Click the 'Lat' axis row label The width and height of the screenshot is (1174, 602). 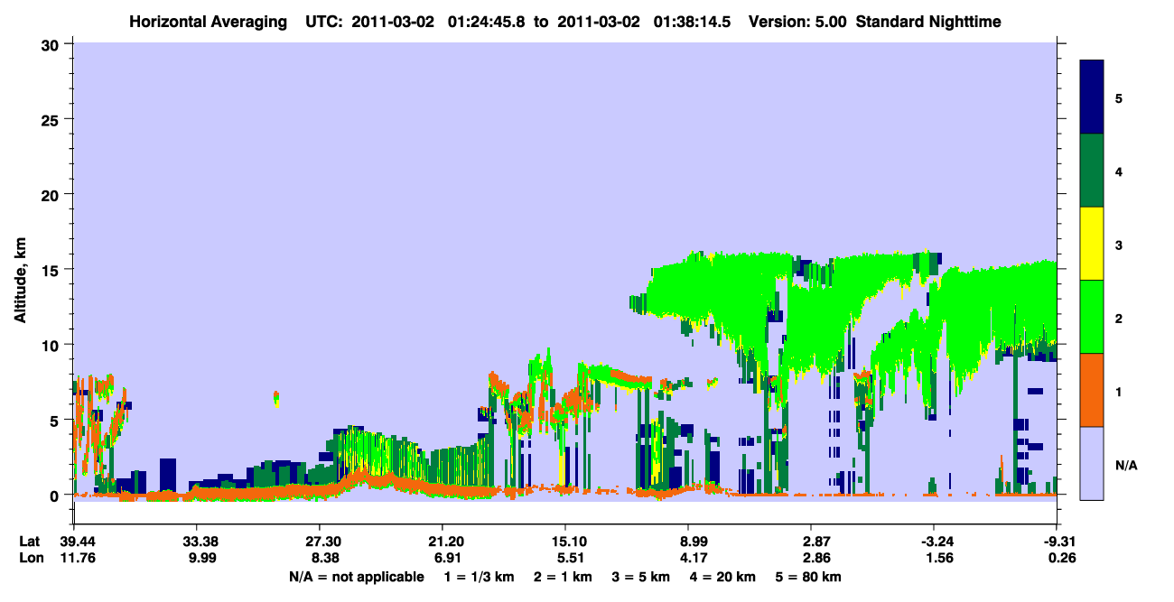(x=29, y=542)
